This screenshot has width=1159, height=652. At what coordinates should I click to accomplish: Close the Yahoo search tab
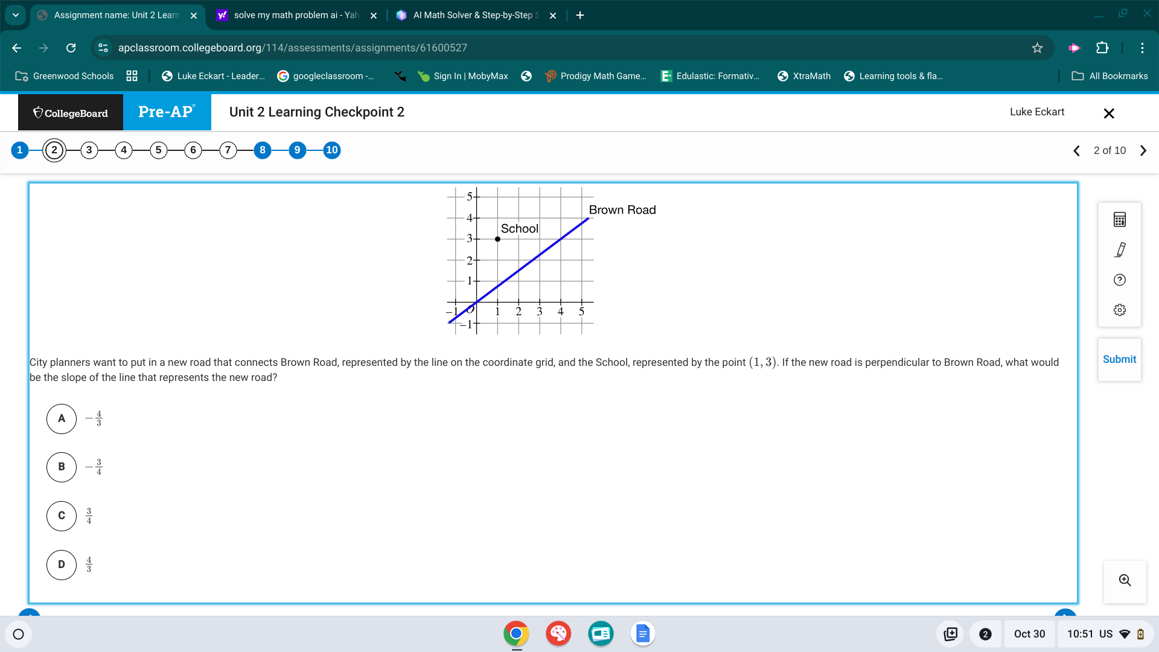[x=374, y=16]
